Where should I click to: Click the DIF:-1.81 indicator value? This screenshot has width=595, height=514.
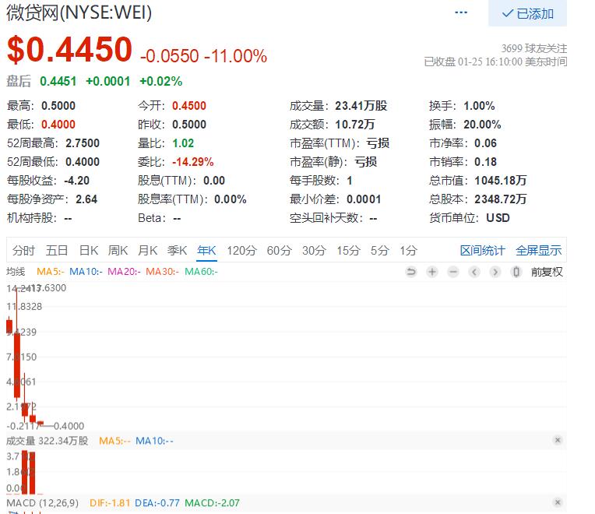(110, 503)
